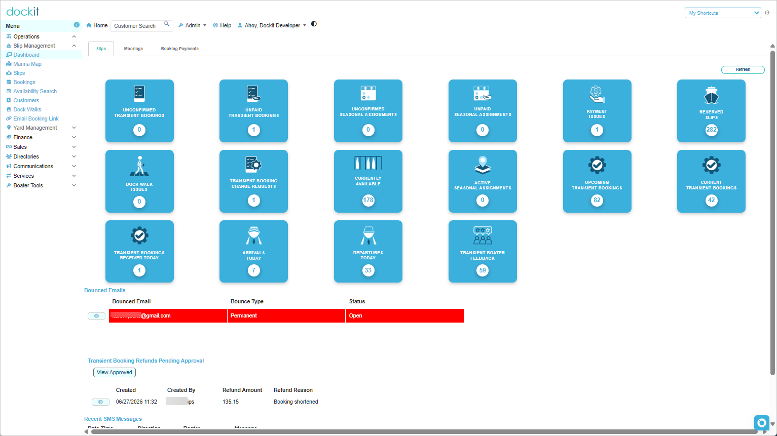Toggle the dark mode contrast icon
This screenshot has width=777, height=436.
coord(314,24)
